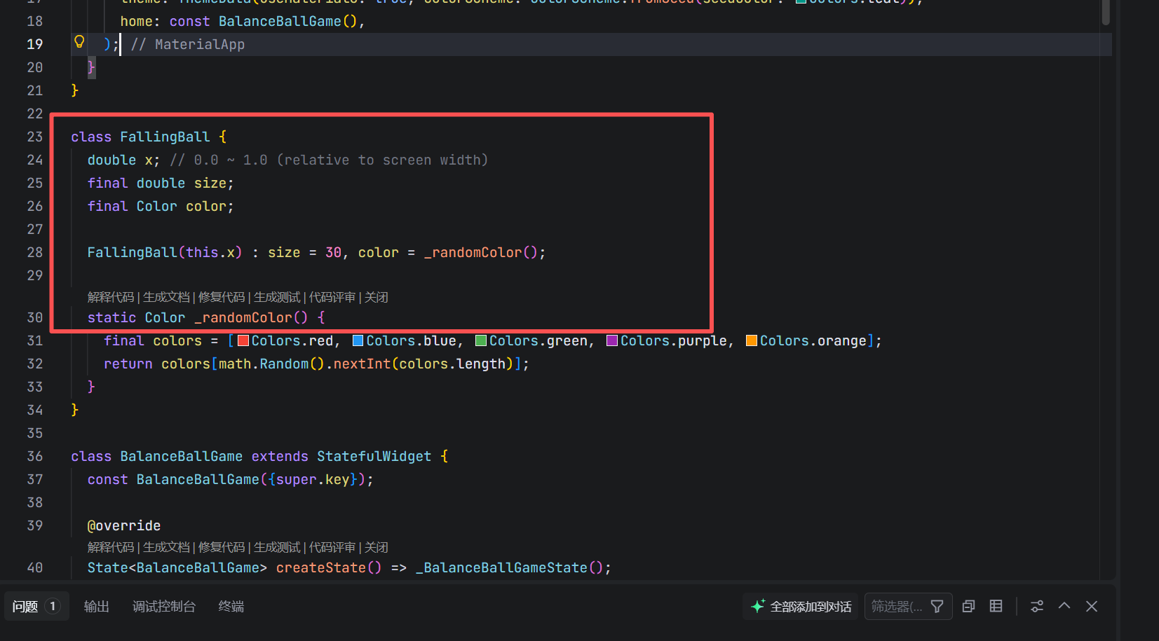The image size is (1159, 641).
Task: Click 生成测试 above _randomColor method
Action: click(277, 297)
